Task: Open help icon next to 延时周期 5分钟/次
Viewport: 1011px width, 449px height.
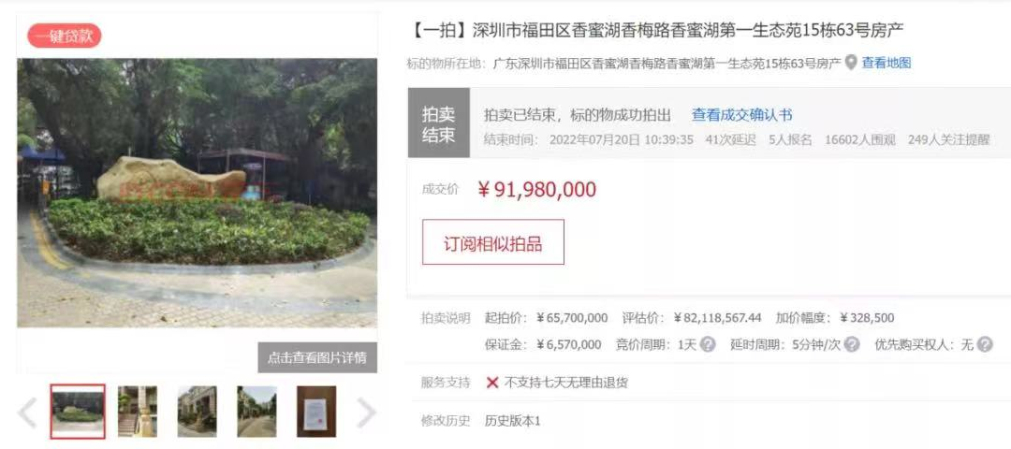Action: tap(852, 344)
